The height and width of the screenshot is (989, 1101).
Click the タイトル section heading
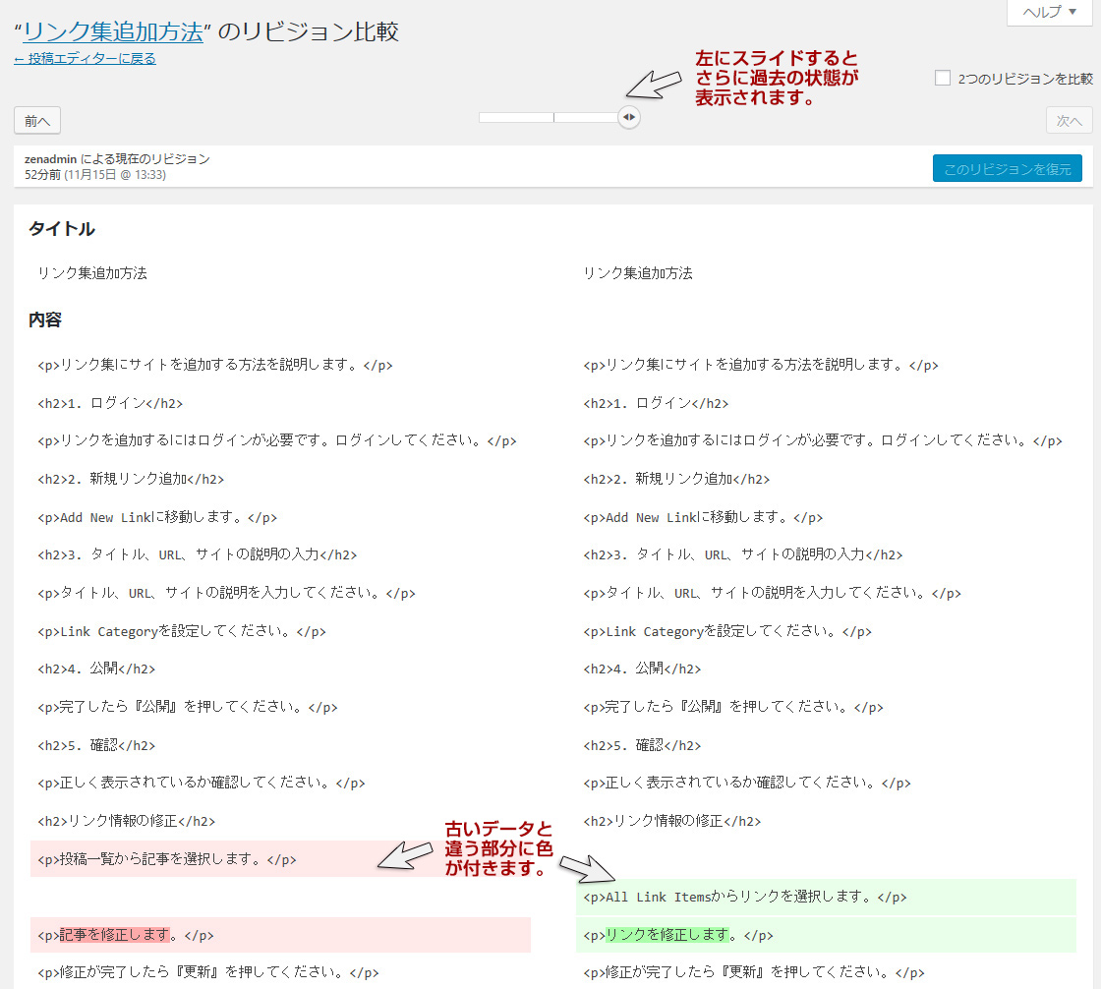(62, 229)
